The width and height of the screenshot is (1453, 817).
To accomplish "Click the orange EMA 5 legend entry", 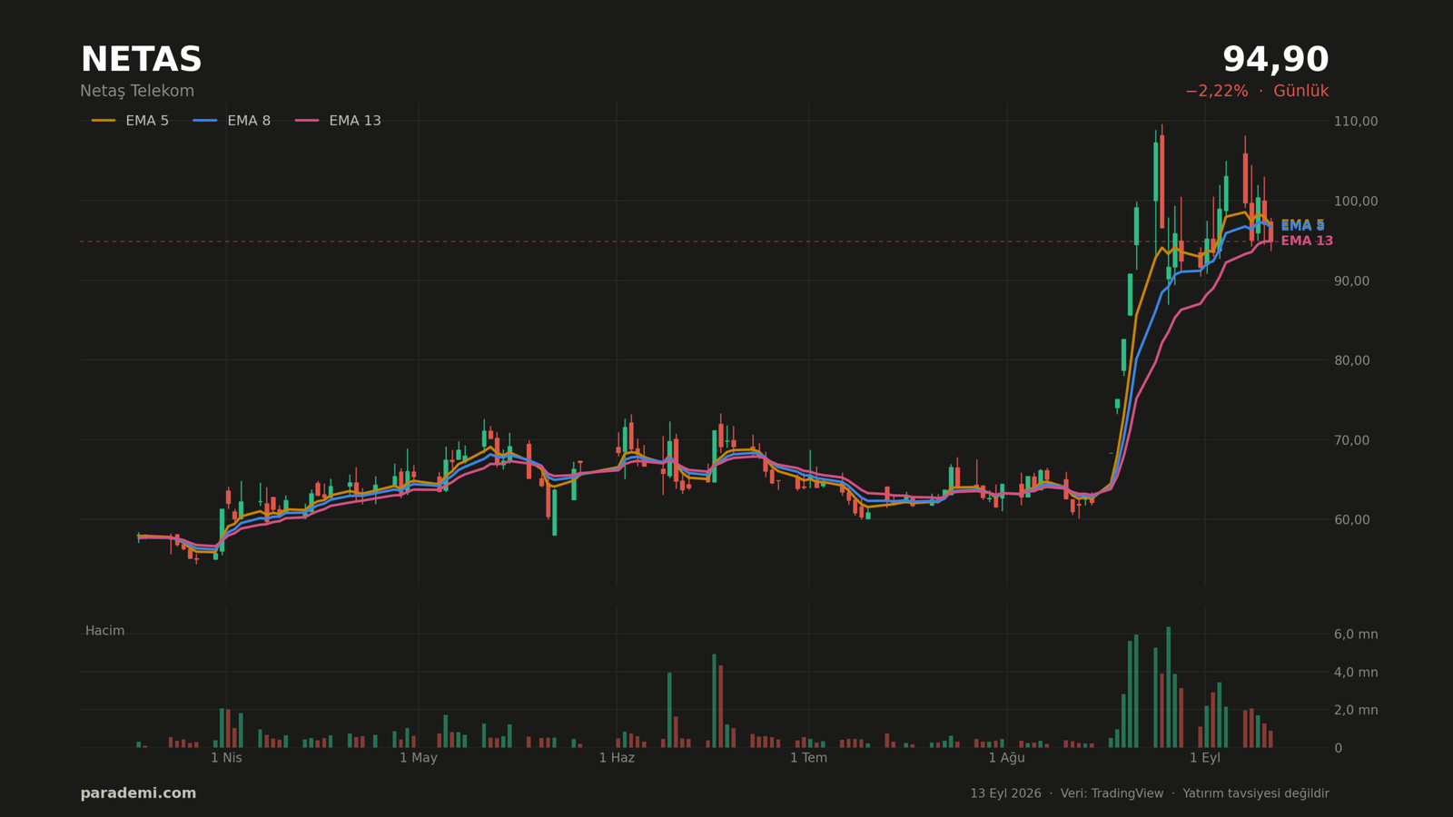I will [130, 121].
